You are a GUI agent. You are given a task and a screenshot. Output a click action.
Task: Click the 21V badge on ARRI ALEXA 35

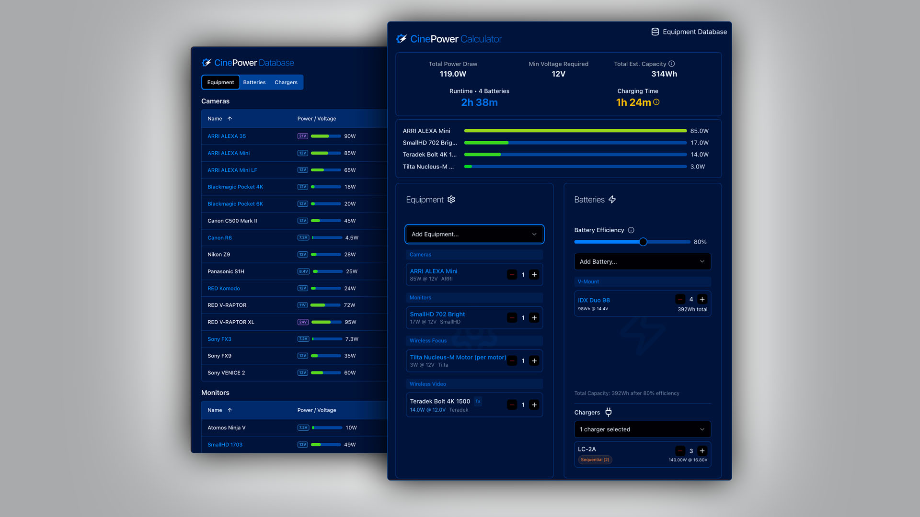pos(302,136)
